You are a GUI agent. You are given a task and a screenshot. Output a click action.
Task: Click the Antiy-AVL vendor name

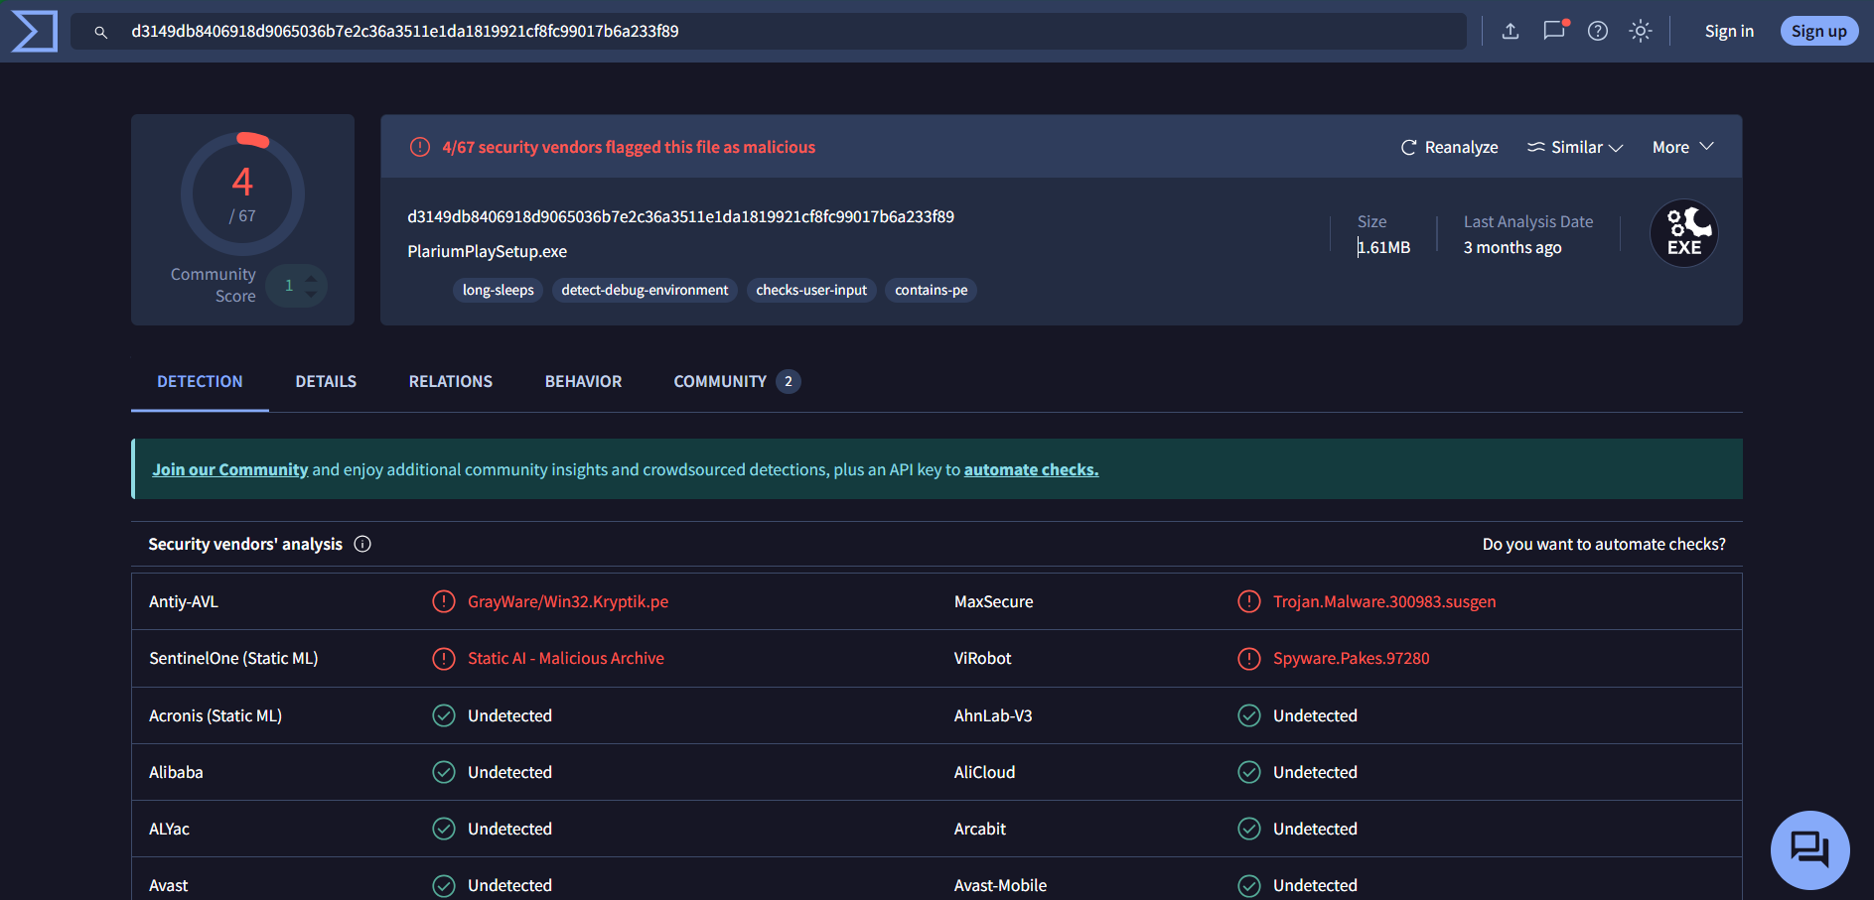(184, 601)
